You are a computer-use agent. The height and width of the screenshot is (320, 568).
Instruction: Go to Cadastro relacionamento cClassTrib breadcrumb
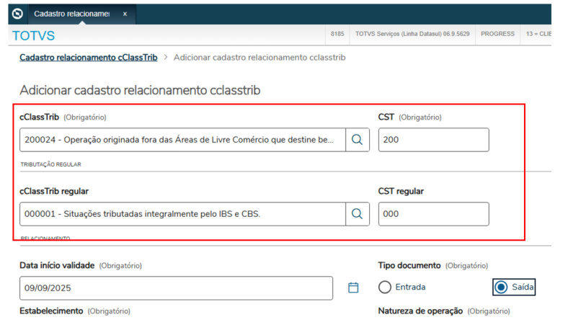click(x=89, y=57)
